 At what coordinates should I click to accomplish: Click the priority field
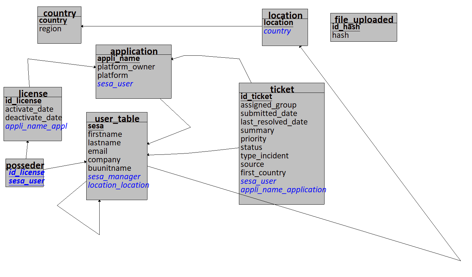pos(253,139)
